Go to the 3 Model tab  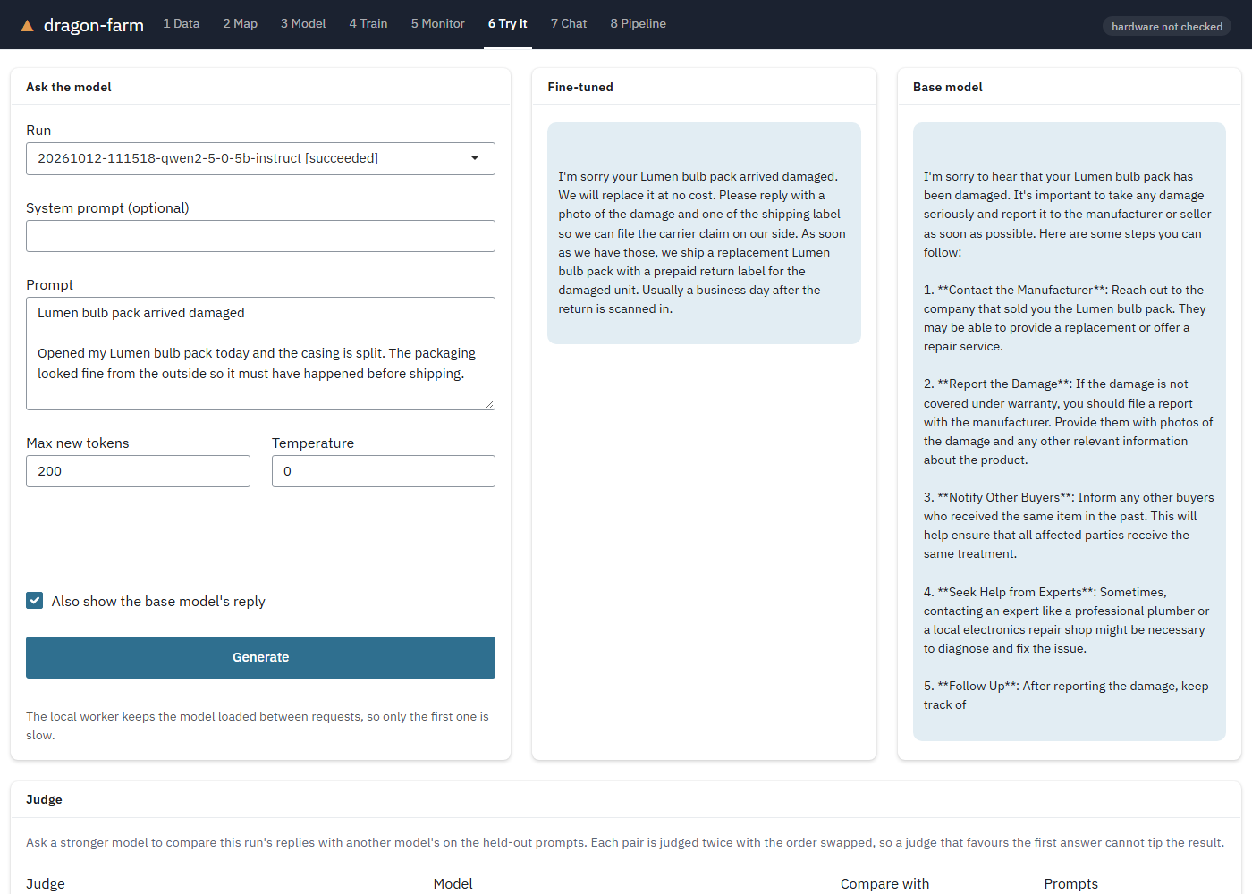(x=303, y=23)
